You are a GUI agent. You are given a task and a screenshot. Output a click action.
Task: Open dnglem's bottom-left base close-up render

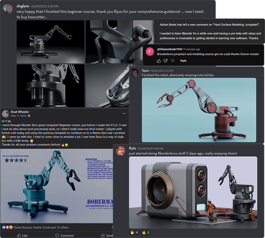pos(50,86)
